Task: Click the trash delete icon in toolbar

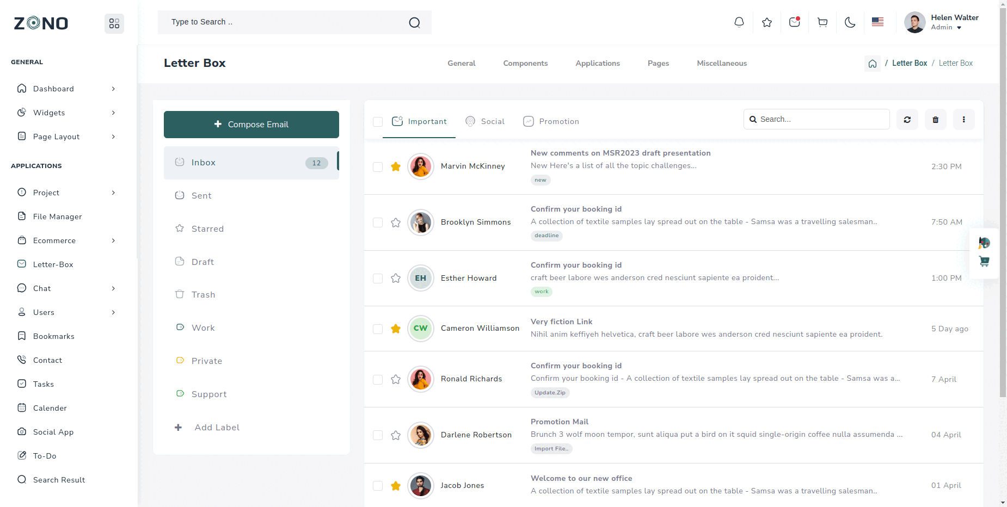Action: [935, 120]
